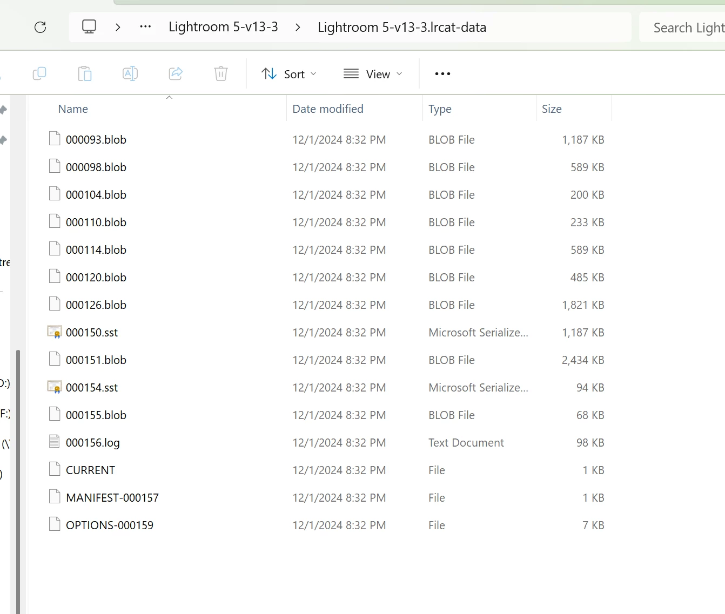The height and width of the screenshot is (614, 725).
Task: Click the Text Document type for 000156.log
Action: 466,443
